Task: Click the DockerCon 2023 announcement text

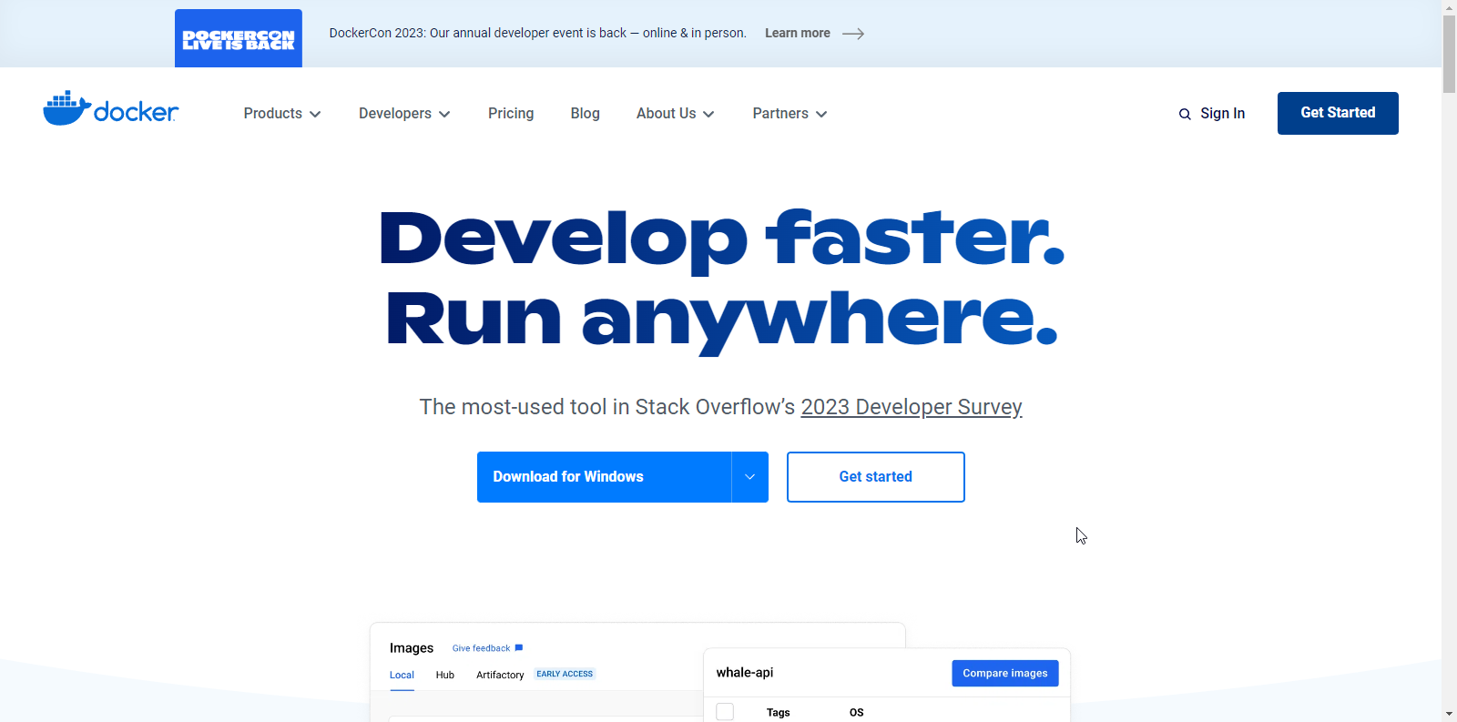Action: click(537, 34)
